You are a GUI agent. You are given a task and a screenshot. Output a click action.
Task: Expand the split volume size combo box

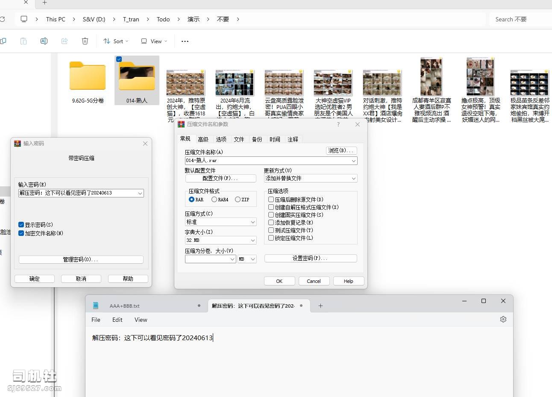coord(232,259)
